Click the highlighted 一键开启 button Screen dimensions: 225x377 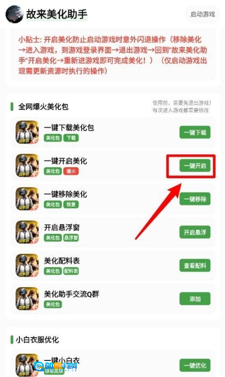(x=195, y=165)
